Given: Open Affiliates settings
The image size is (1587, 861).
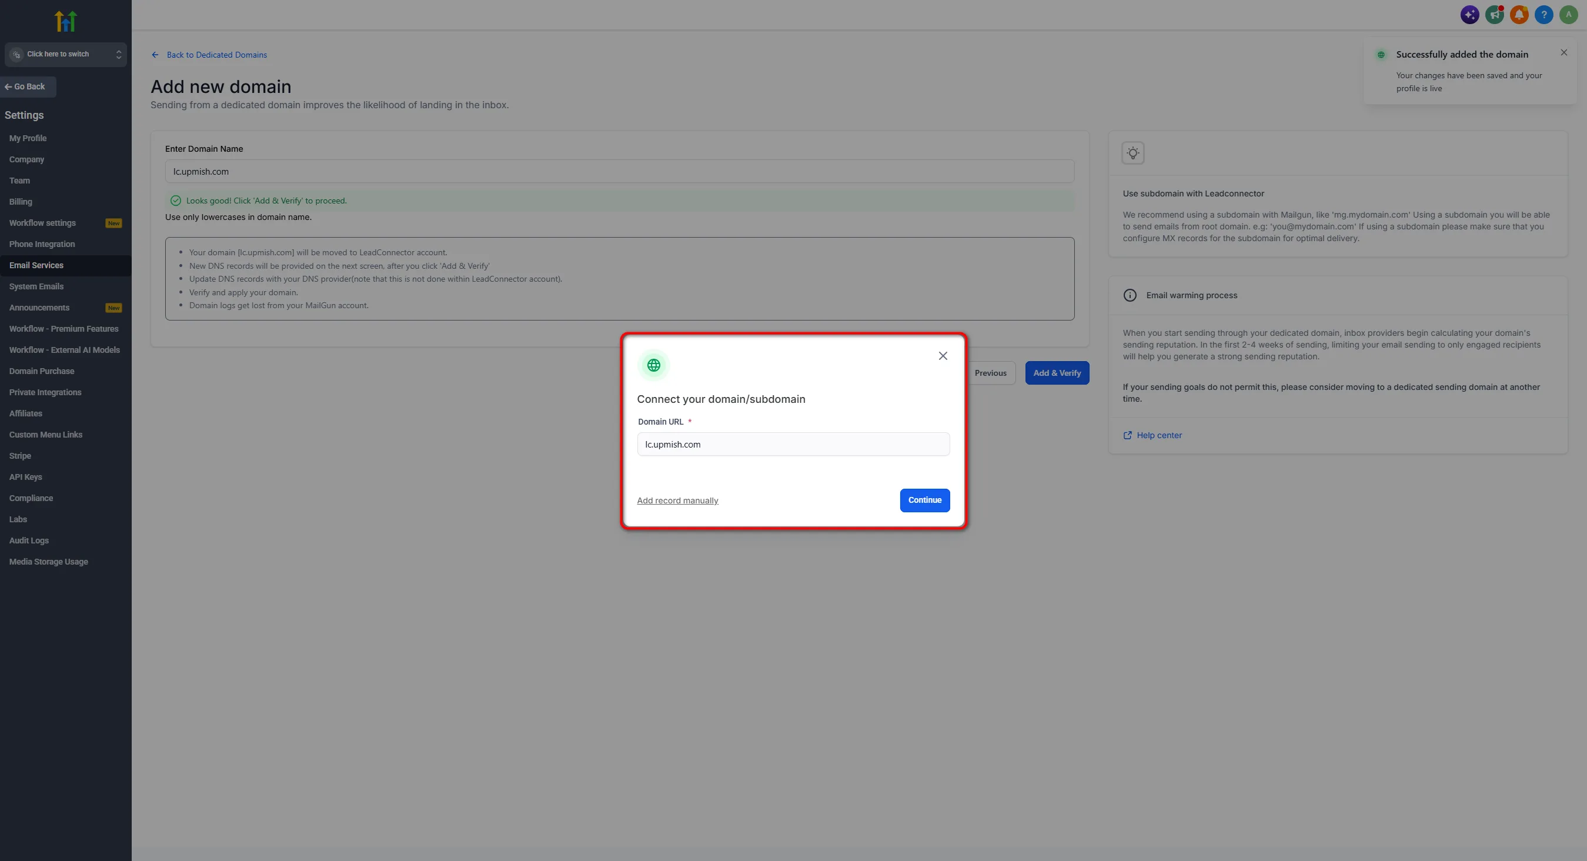Looking at the screenshot, I should click(x=25, y=413).
